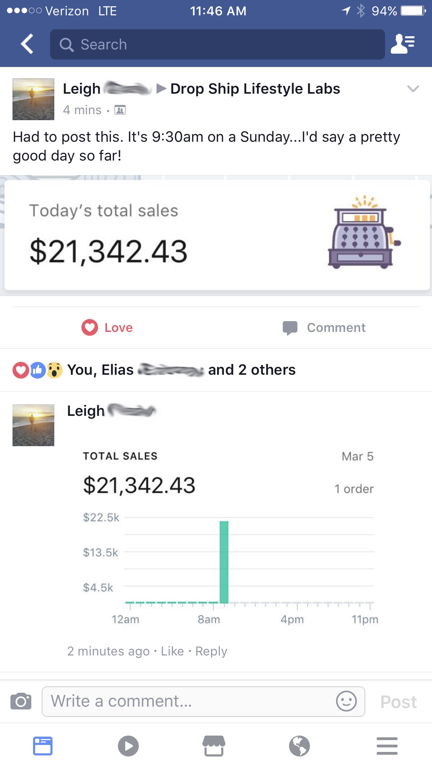Toggle the Love reaction on the post
This screenshot has width=432, height=769.
tap(107, 328)
